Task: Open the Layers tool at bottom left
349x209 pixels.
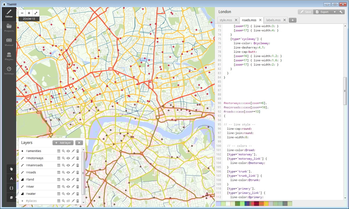Action: [x=11, y=197]
